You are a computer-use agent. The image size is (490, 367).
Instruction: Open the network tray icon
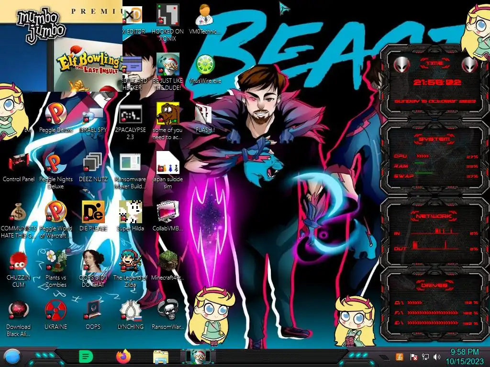pos(425,356)
